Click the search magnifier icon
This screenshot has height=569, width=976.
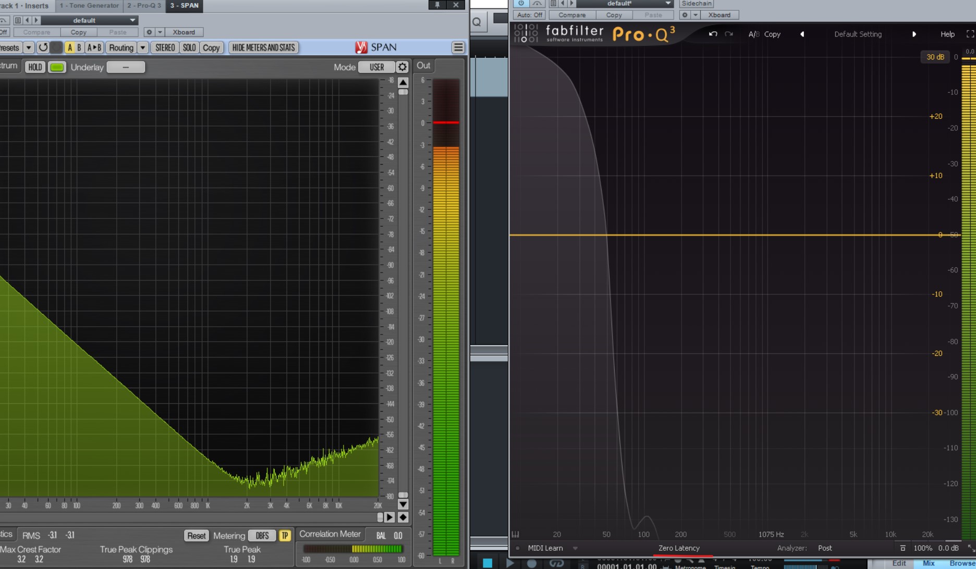(477, 22)
